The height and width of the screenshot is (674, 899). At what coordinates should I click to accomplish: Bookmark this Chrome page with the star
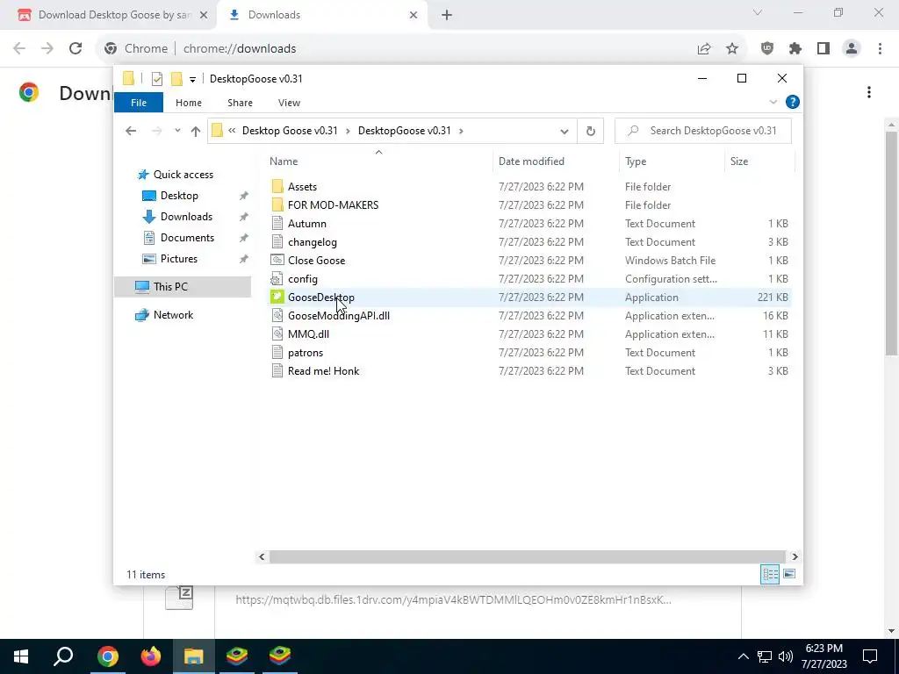[x=732, y=48]
